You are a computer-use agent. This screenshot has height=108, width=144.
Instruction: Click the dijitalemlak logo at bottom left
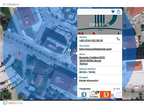click(x=13, y=103)
